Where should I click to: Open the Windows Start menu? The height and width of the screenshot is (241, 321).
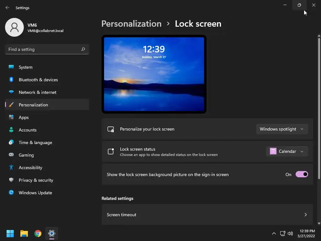tap(10, 233)
